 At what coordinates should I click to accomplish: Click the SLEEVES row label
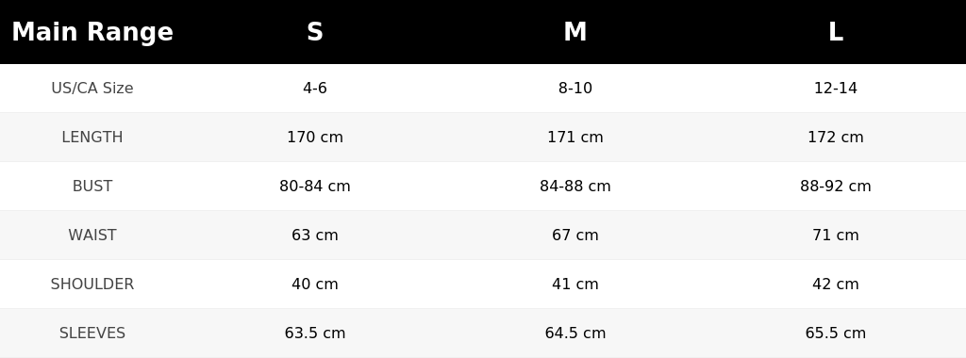pos(92,333)
